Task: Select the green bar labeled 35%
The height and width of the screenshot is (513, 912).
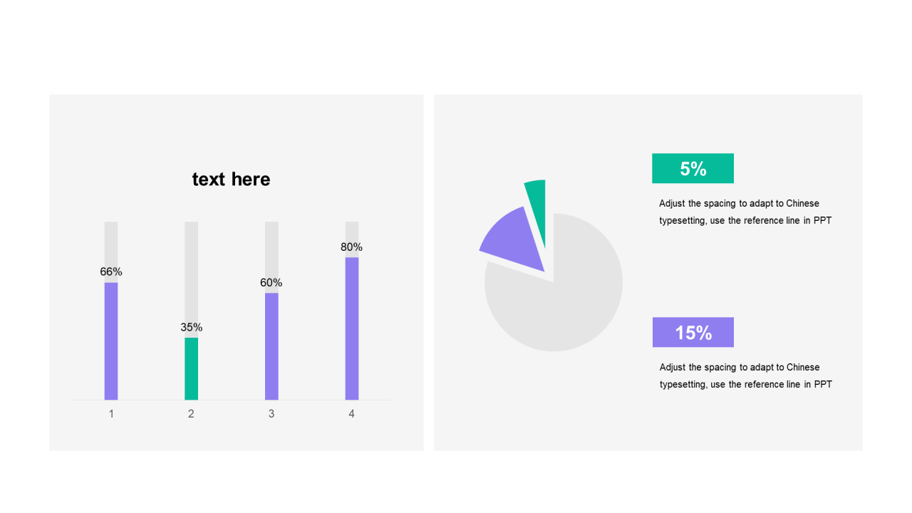Action: coord(192,368)
